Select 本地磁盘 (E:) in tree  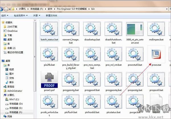[14, 108]
